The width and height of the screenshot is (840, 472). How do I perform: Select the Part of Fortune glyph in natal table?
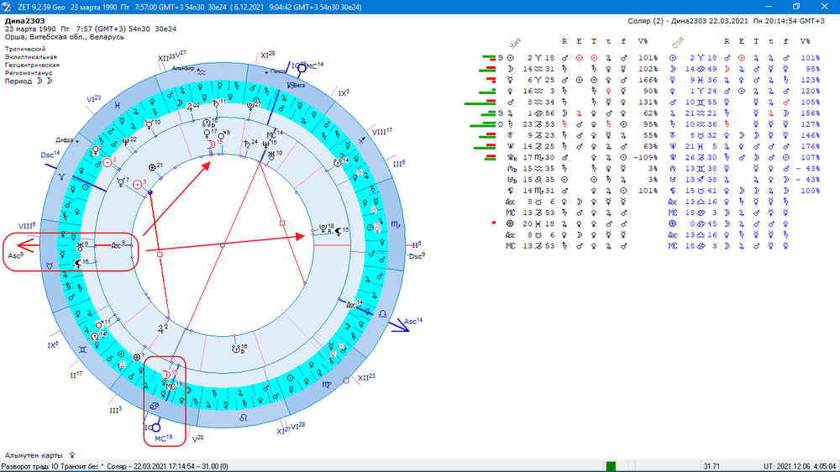tap(511, 224)
